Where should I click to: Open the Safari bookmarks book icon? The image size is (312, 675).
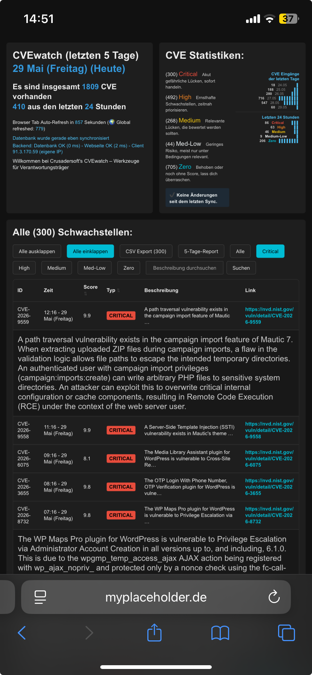pos(220,633)
